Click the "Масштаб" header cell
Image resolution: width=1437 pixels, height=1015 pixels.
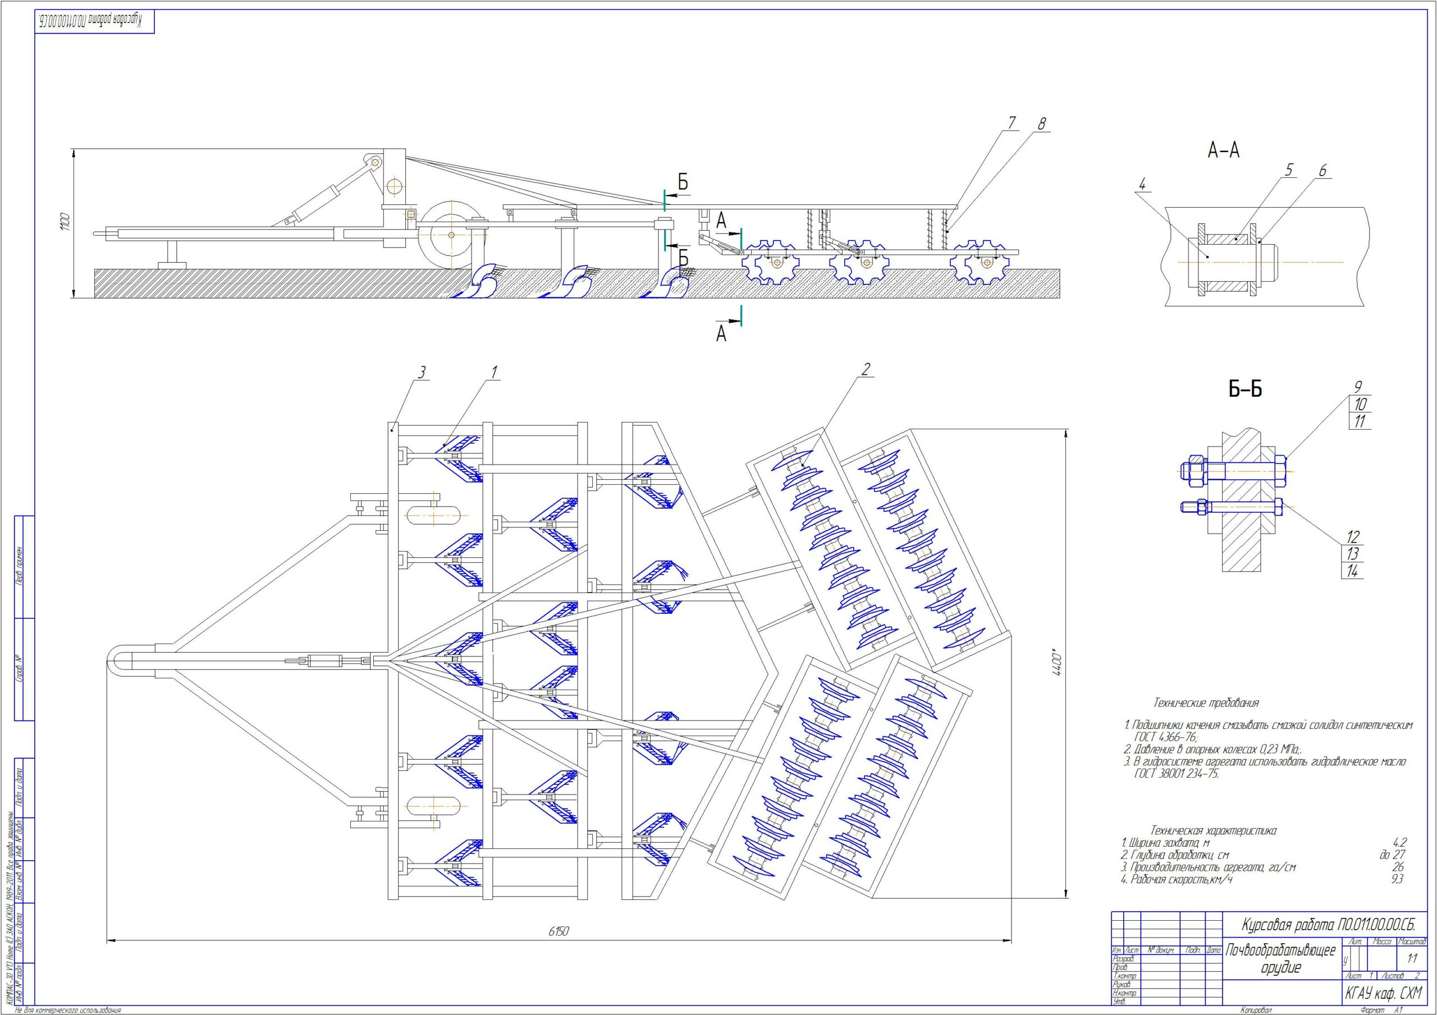tap(1412, 942)
